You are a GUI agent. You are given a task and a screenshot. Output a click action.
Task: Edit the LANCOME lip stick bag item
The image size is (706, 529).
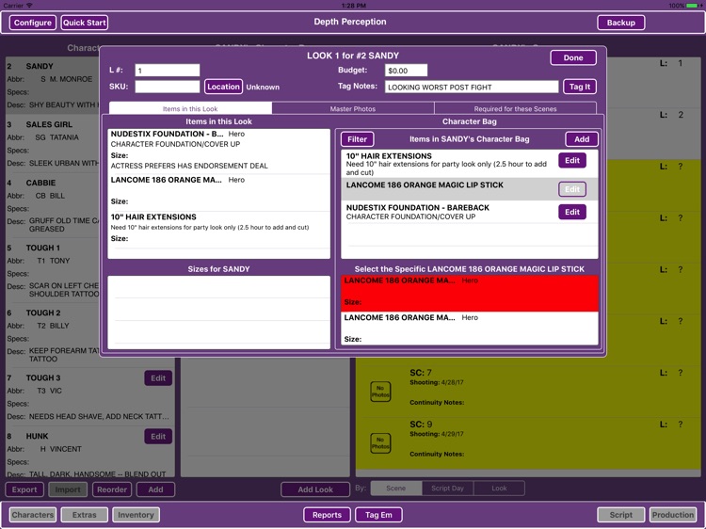click(x=572, y=189)
